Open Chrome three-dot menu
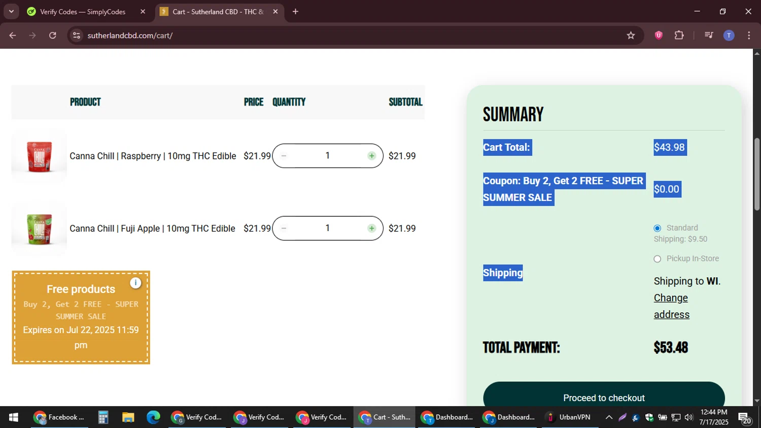Screen dimensions: 761x428 (749, 36)
